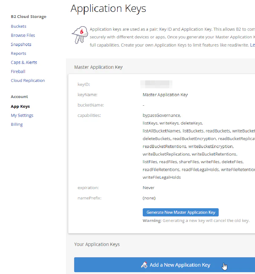Open Caps & Alerts settings
This screenshot has width=255, height=274.
coord(24,62)
